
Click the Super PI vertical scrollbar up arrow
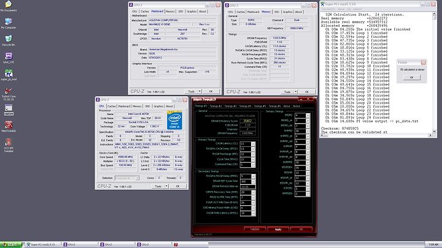coord(435,14)
